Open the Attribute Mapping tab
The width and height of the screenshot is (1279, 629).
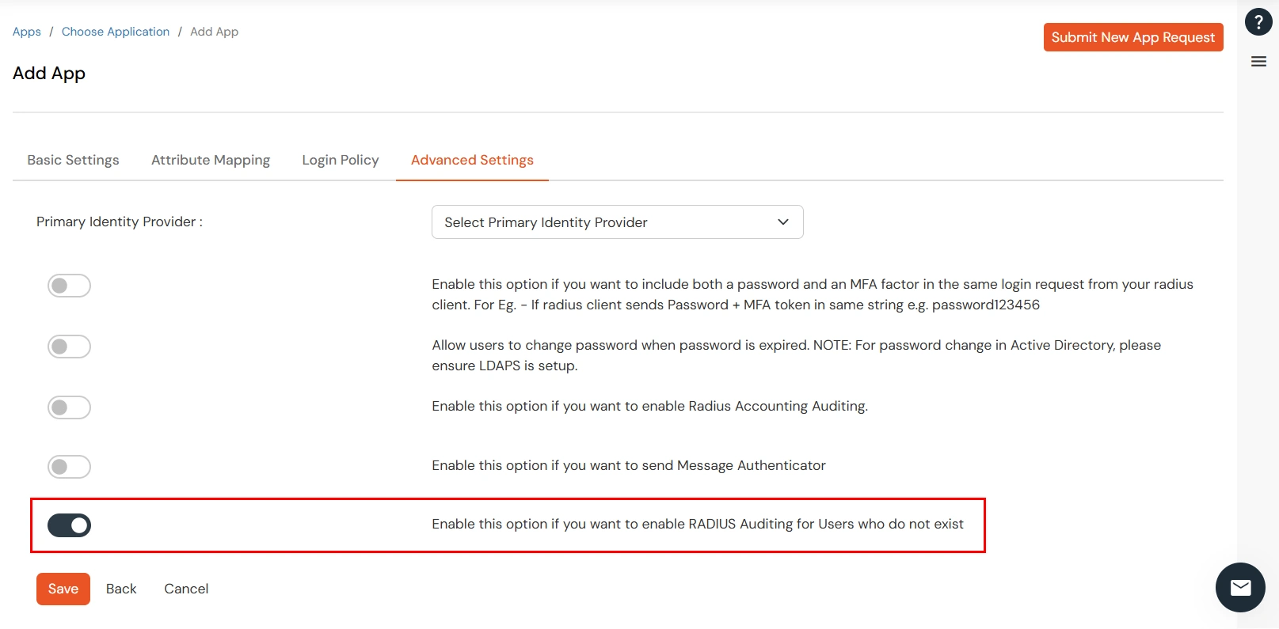[210, 159]
